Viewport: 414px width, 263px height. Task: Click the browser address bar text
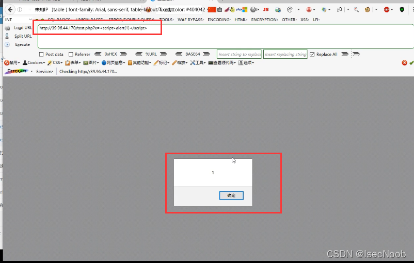[120, 10]
